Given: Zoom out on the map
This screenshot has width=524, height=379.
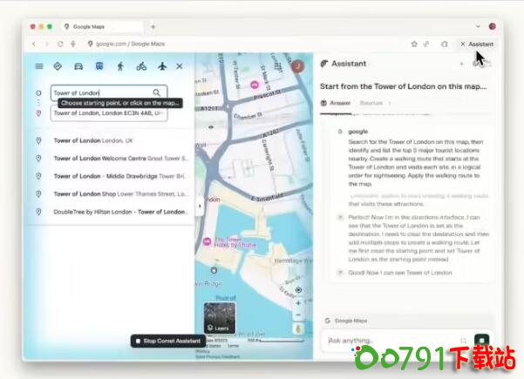Looking at the screenshot, I should (x=298, y=315).
